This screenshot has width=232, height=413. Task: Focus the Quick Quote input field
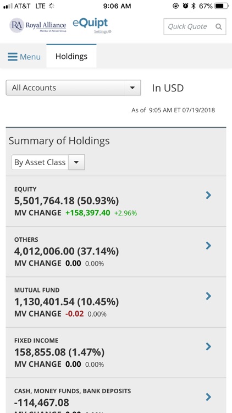coord(195,26)
